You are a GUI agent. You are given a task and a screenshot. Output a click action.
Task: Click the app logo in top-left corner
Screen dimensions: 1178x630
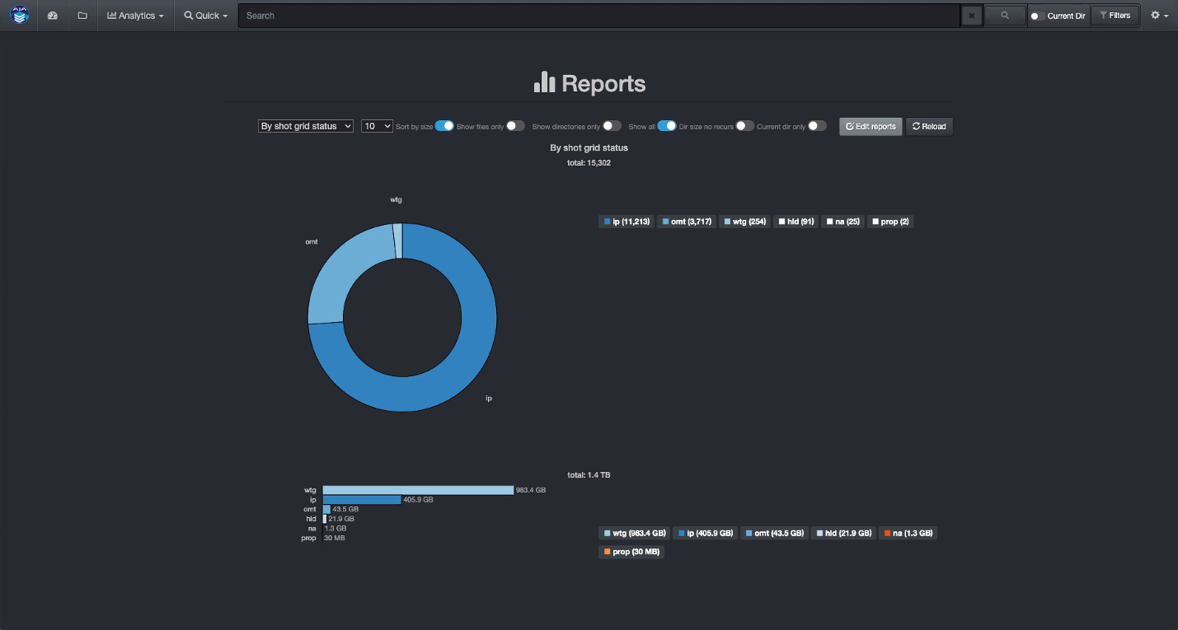coord(19,15)
